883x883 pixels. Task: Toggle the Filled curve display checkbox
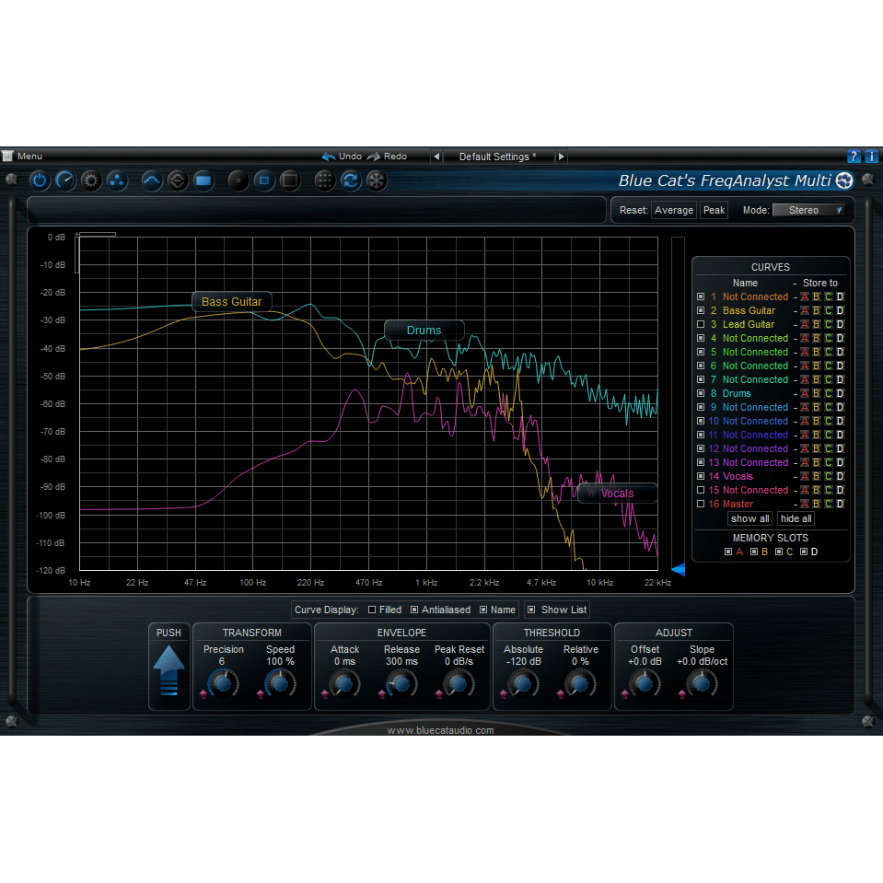[372, 610]
